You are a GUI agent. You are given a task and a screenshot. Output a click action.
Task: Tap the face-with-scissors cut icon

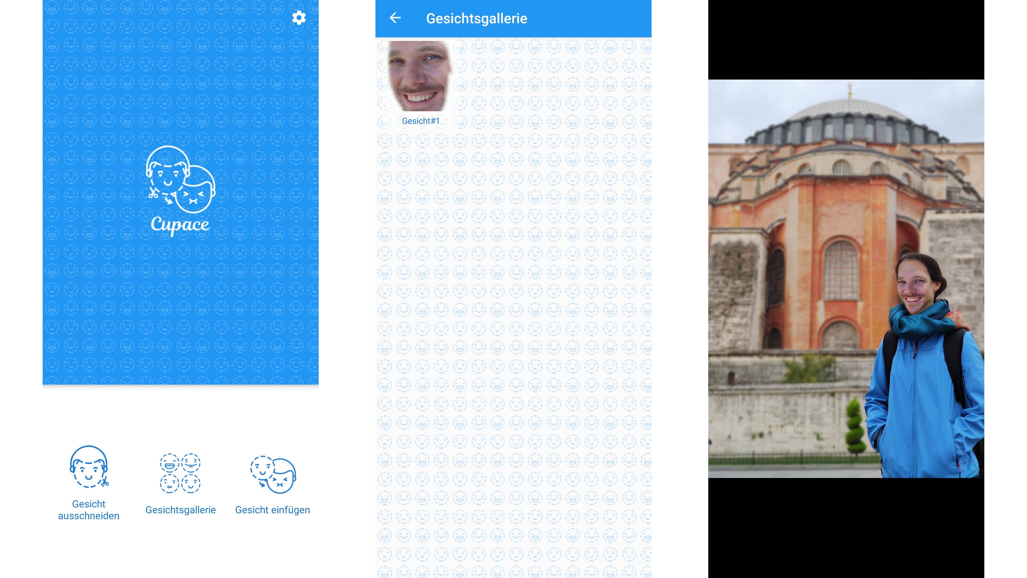89,467
